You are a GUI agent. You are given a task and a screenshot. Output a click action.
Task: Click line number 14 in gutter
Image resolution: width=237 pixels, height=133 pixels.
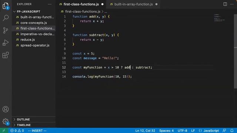pyautogui.click(x=64, y=76)
